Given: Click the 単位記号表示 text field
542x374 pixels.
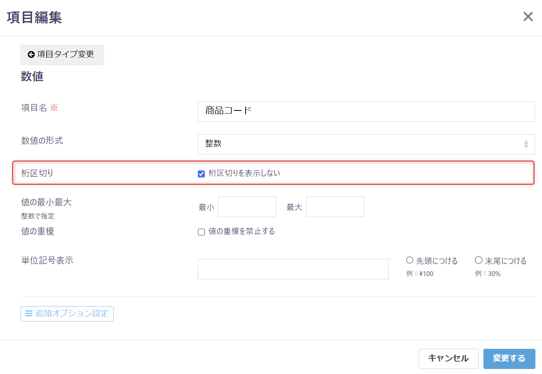Looking at the screenshot, I should 293,269.
